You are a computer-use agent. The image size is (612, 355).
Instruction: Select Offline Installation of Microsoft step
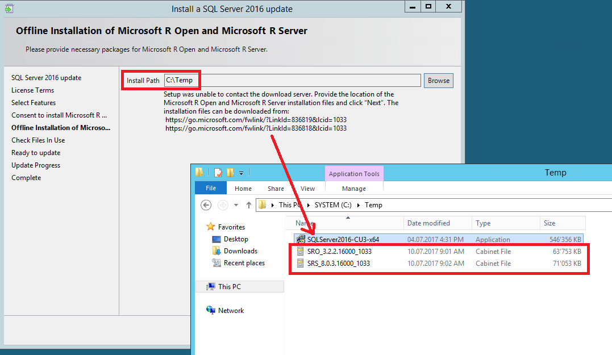click(60, 128)
